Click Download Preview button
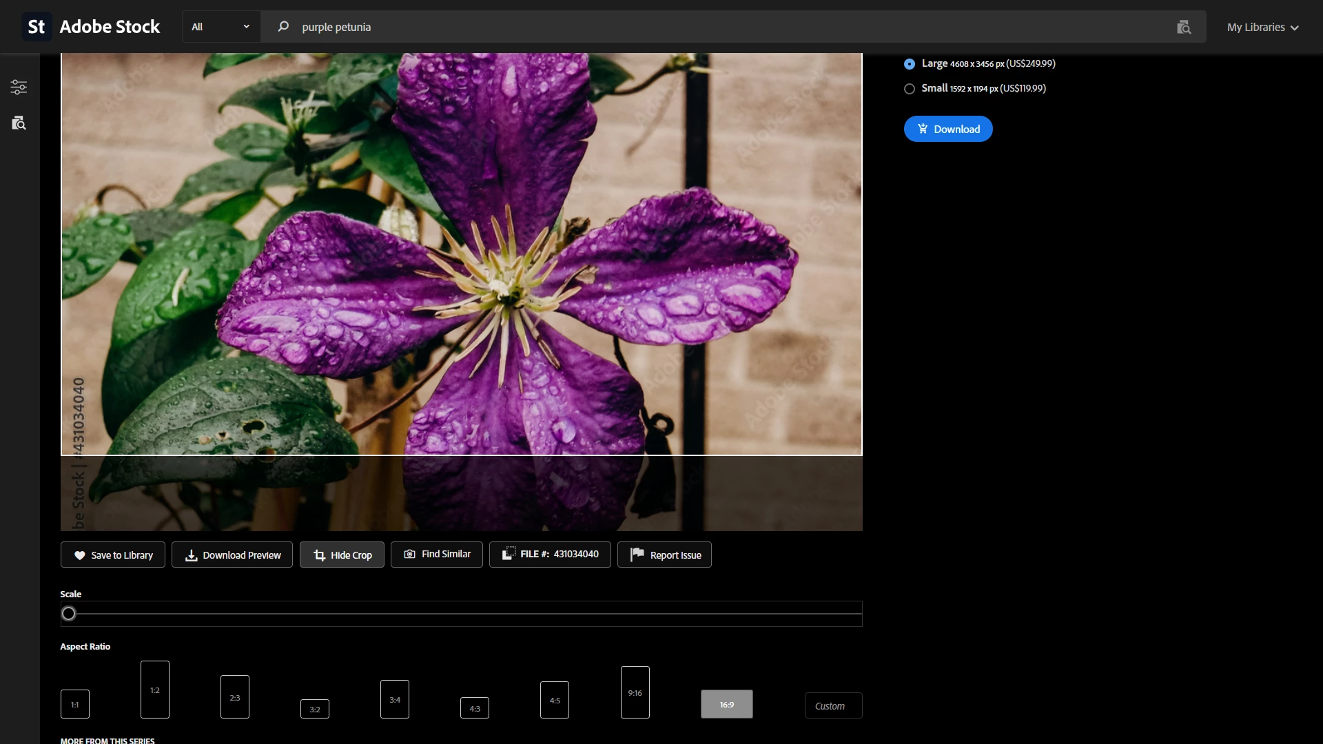Screen dimensions: 1323x744 232,555
